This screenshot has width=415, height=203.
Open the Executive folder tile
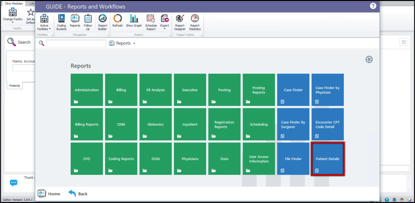[190, 90]
